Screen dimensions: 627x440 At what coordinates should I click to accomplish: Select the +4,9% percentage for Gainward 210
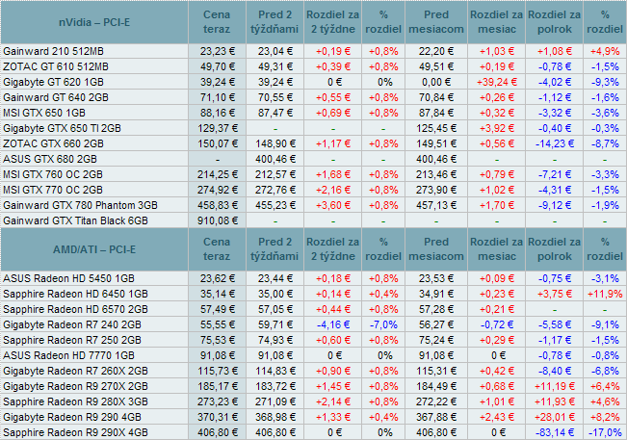point(605,52)
